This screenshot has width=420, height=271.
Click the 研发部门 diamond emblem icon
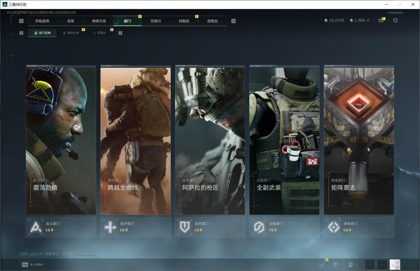tap(334, 227)
